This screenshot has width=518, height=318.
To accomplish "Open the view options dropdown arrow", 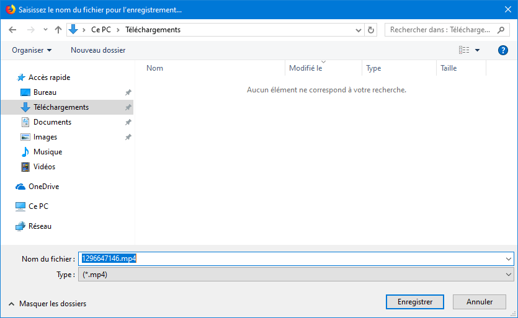I will tap(477, 50).
